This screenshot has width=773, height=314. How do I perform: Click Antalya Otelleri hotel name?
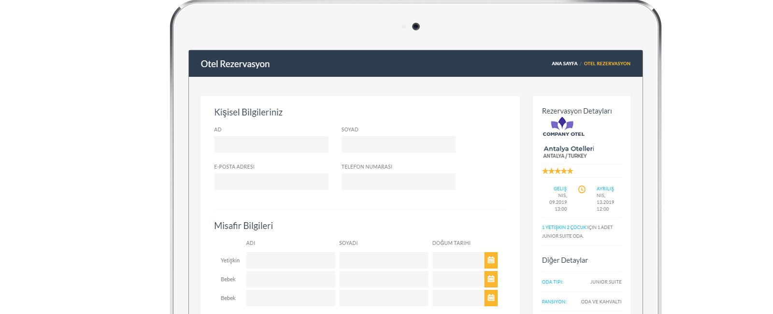click(x=569, y=149)
